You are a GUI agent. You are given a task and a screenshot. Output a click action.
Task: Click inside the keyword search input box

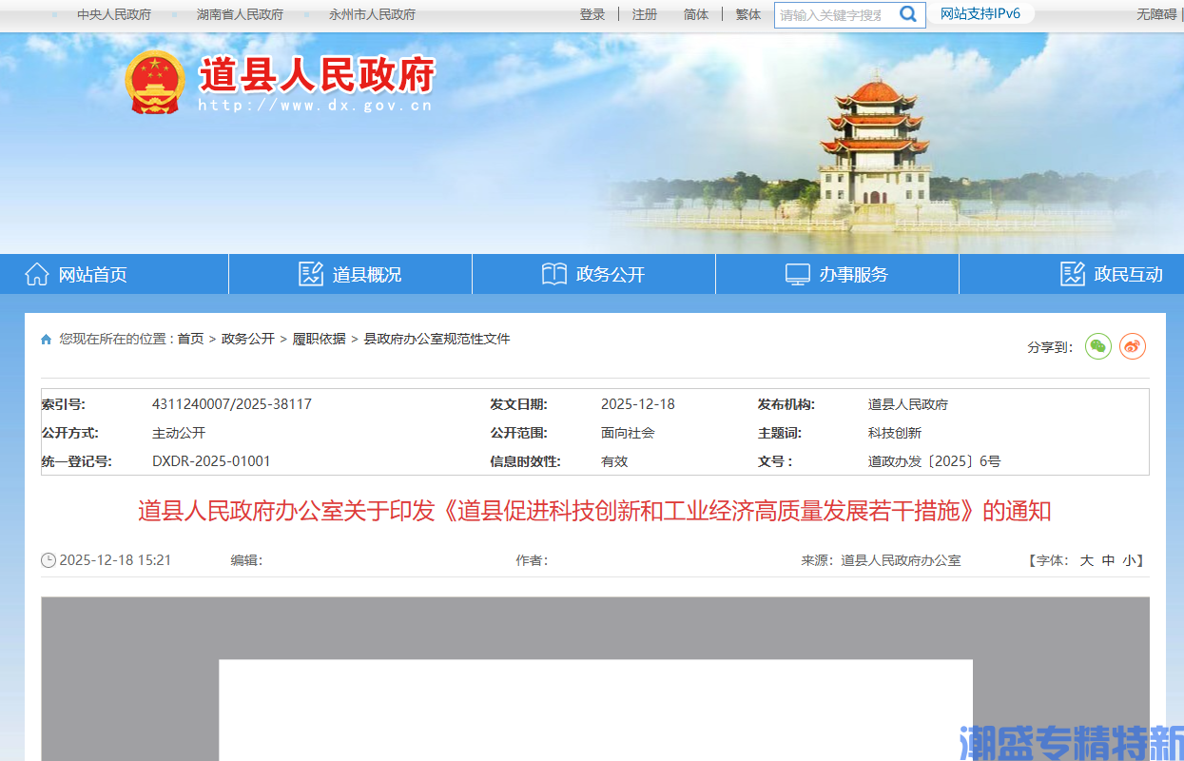tap(832, 14)
